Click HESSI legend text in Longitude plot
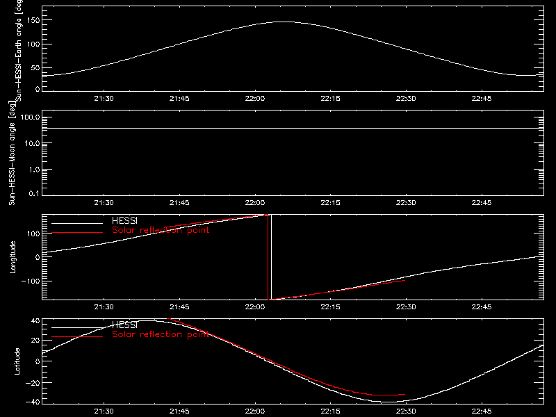Viewport: 556px width, 417px height. tap(124, 220)
